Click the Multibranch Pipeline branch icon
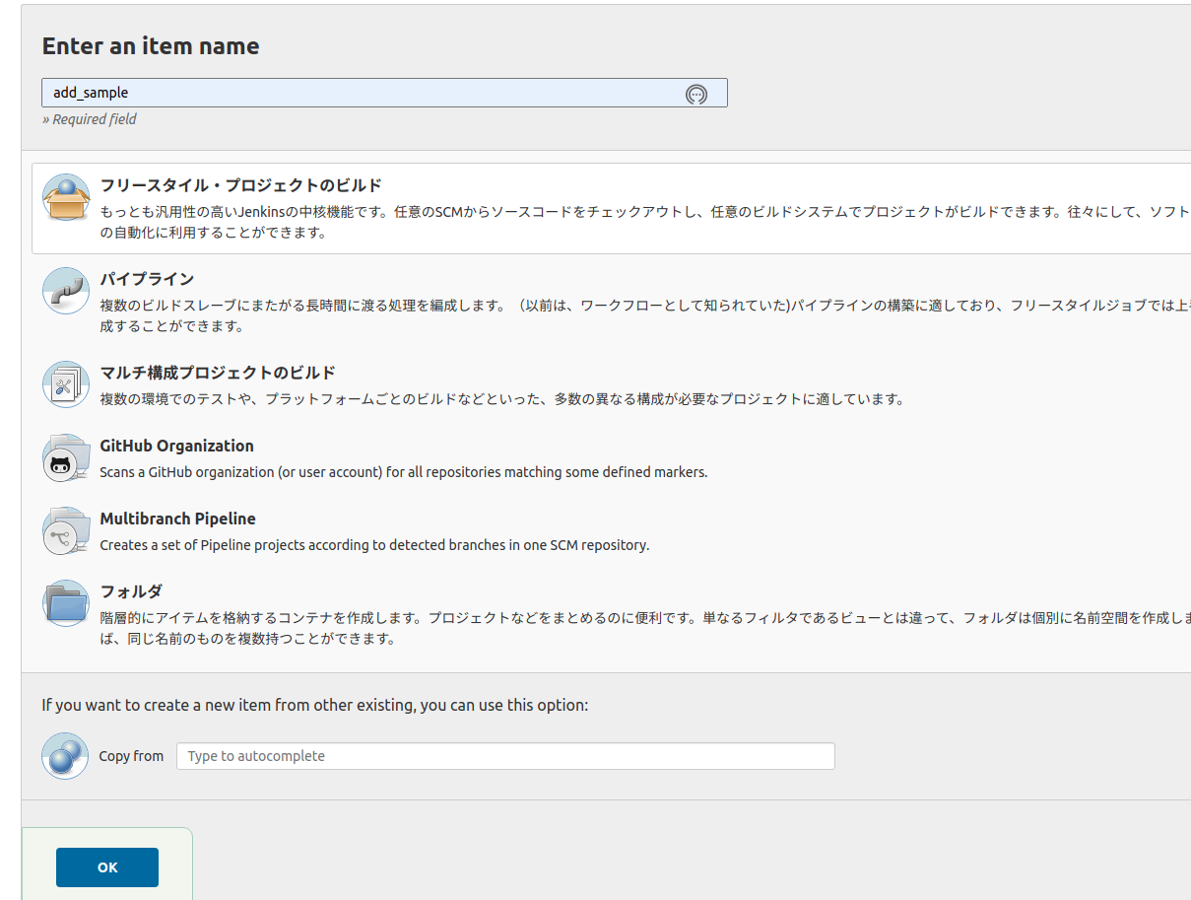 pyautogui.click(x=66, y=530)
